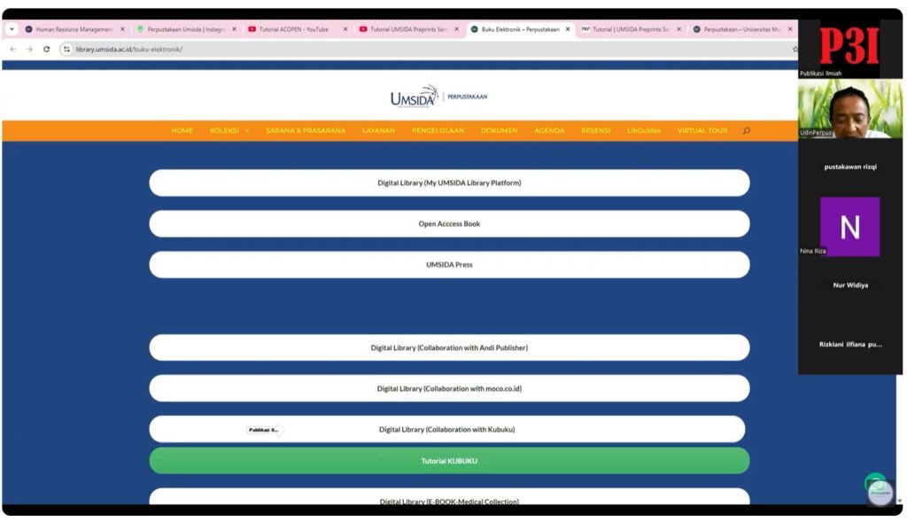Viewport: 907px width, 522px height.
Task: Open Digital Library collaboration with moco.co.id
Action: 449,388
